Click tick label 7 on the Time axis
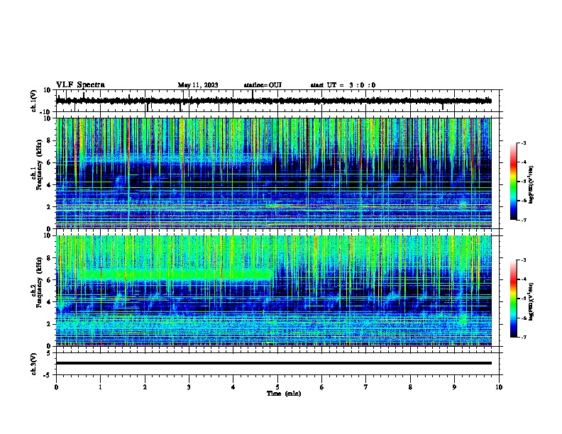The width and height of the screenshot is (562, 434). [366, 387]
